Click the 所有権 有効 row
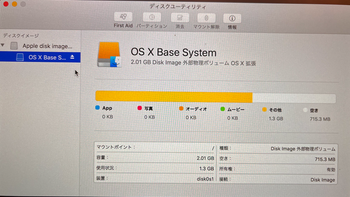The height and width of the screenshot is (197, 350). (x=277, y=169)
